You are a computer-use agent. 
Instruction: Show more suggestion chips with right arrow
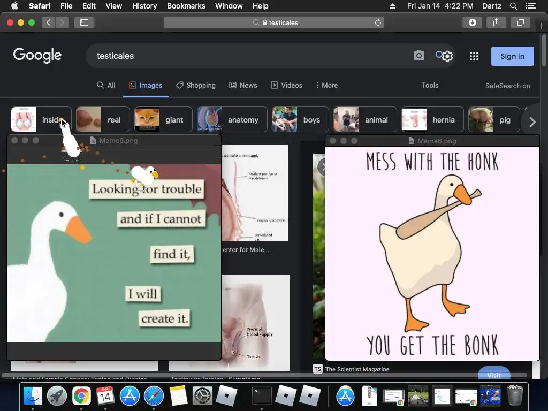pyautogui.click(x=532, y=122)
